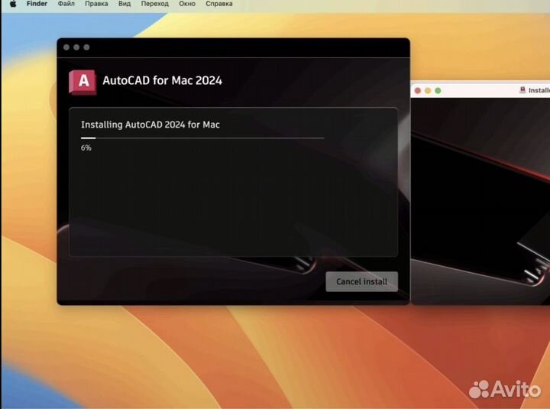This screenshot has width=550, height=409.
Task: Open the Переход menu
Action: (154, 4)
